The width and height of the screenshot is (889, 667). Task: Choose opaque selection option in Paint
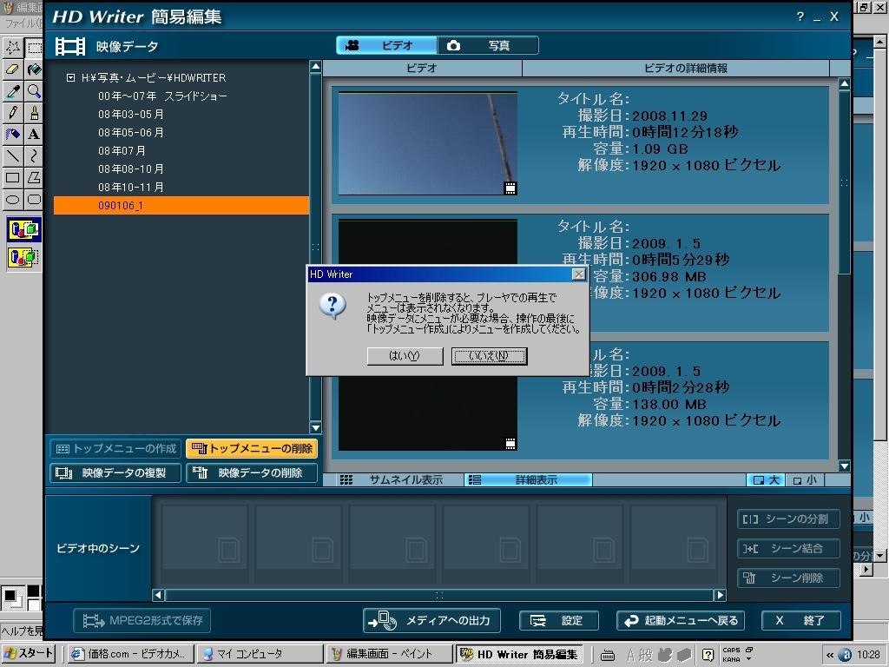pos(23,229)
